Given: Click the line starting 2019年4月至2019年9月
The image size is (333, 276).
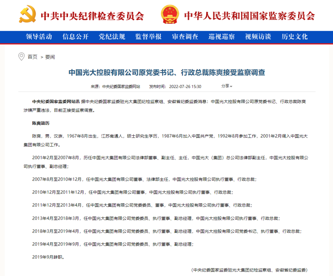Looking at the screenshot, I should (x=113, y=244).
